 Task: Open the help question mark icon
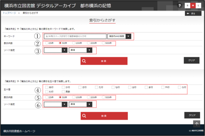coord(180,5)
